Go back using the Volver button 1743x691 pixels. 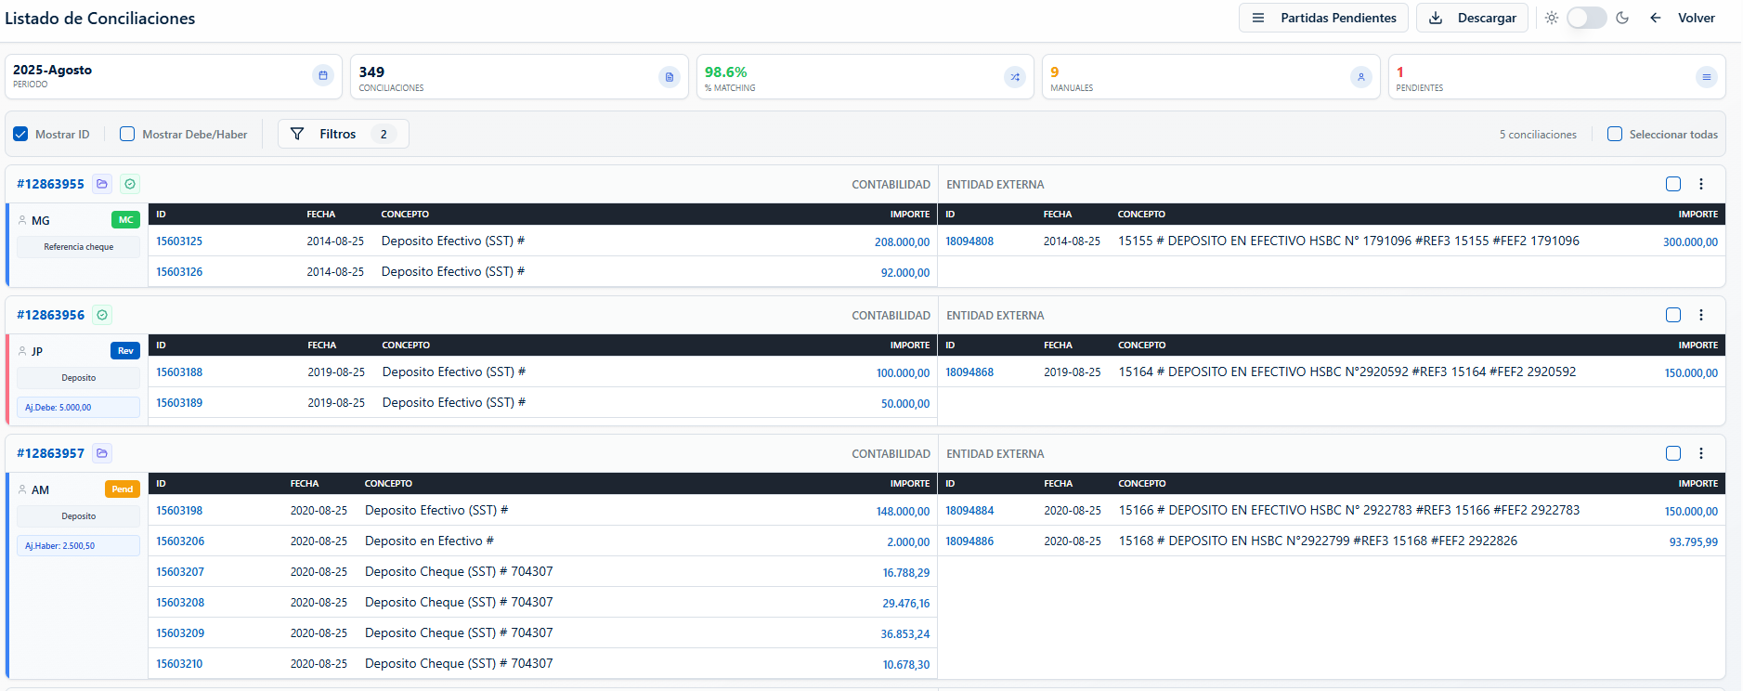click(1683, 18)
